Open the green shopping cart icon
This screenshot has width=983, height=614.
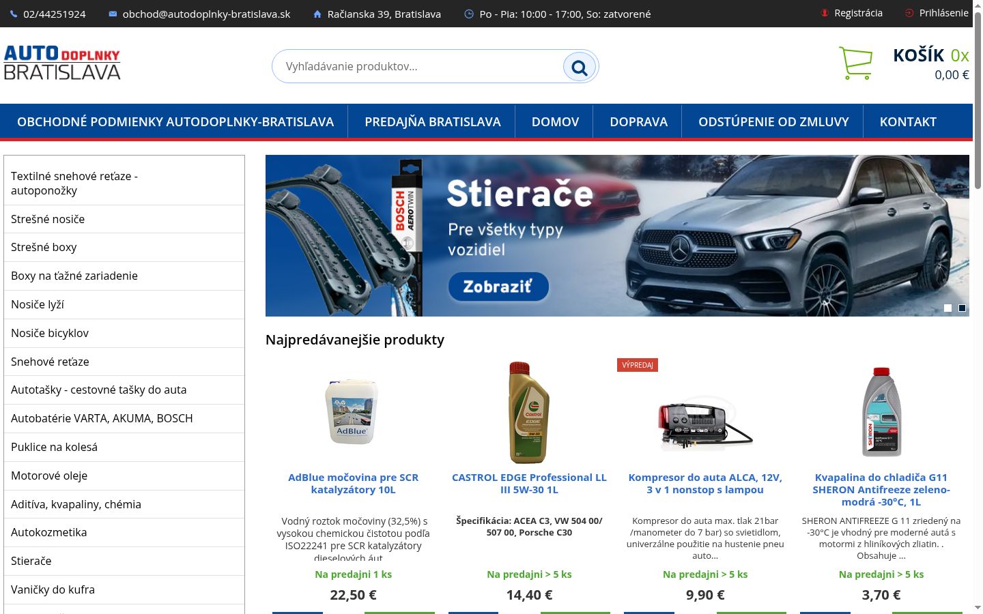coord(855,63)
